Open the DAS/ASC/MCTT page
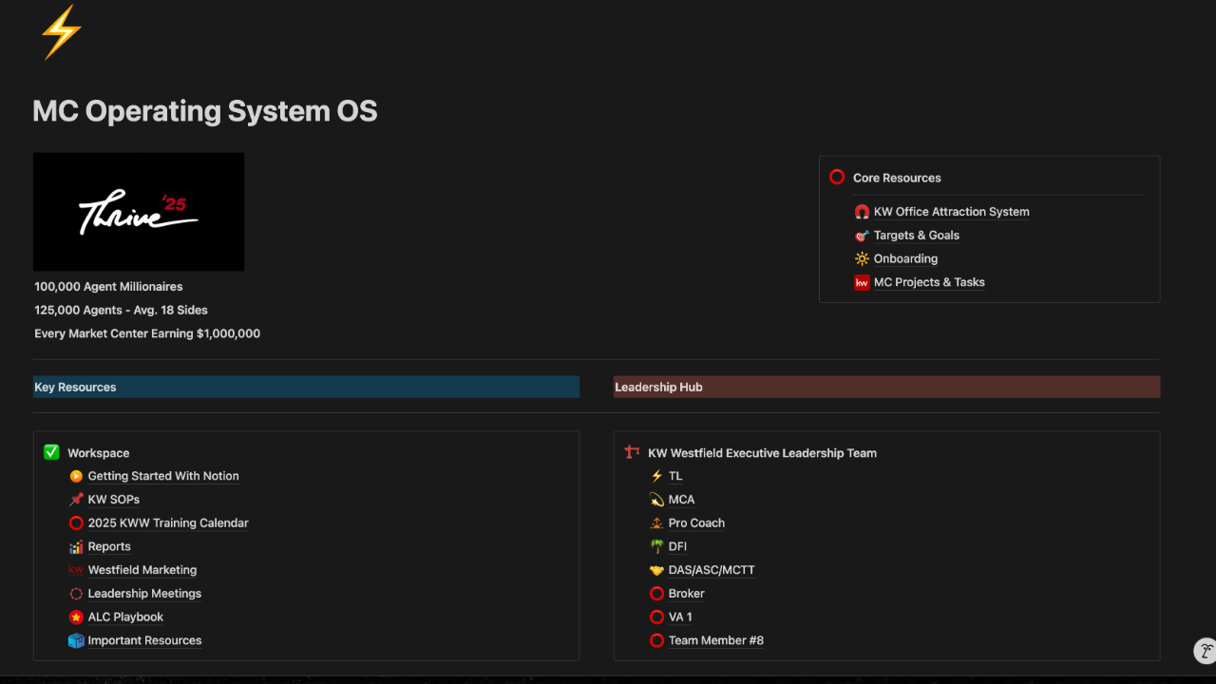 coord(712,570)
